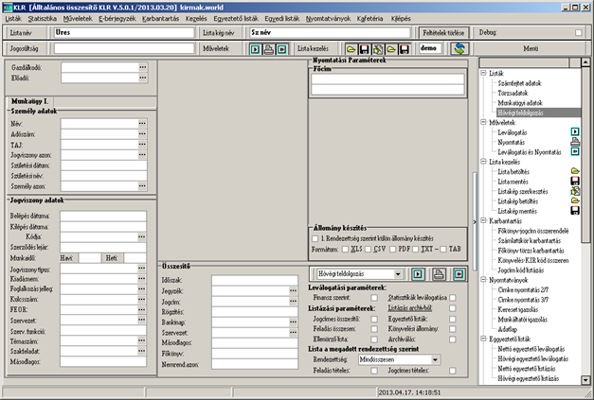The height and width of the screenshot is (400, 594).
Task: Click the side panel collapse arrow
Action: point(475,222)
